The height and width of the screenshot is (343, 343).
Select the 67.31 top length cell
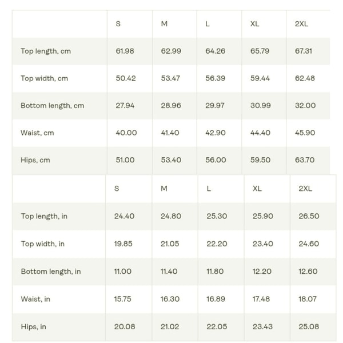[x=304, y=51]
